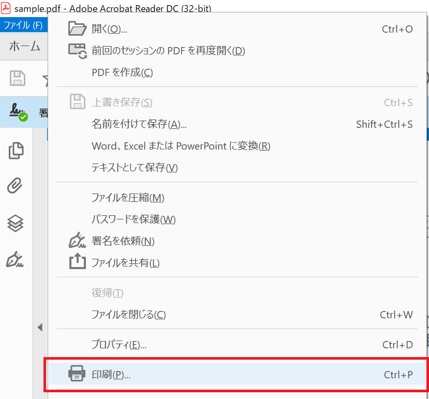Image resolution: width=429 pixels, height=399 pixels.
Task: Click the open folder icon in menu
Action: tap(77, 29)
